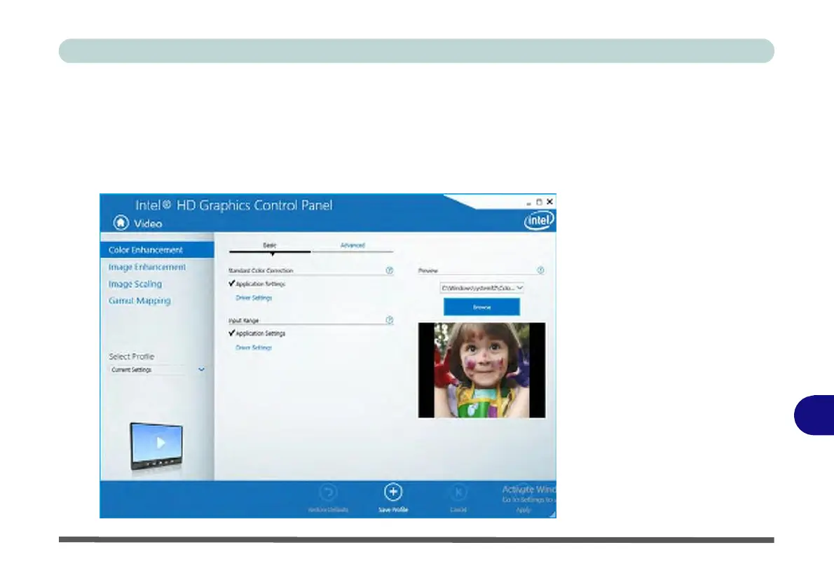This screenshot has height=587, width=834.
Task: Open Image Scaling section
Action: coord(135,284)
